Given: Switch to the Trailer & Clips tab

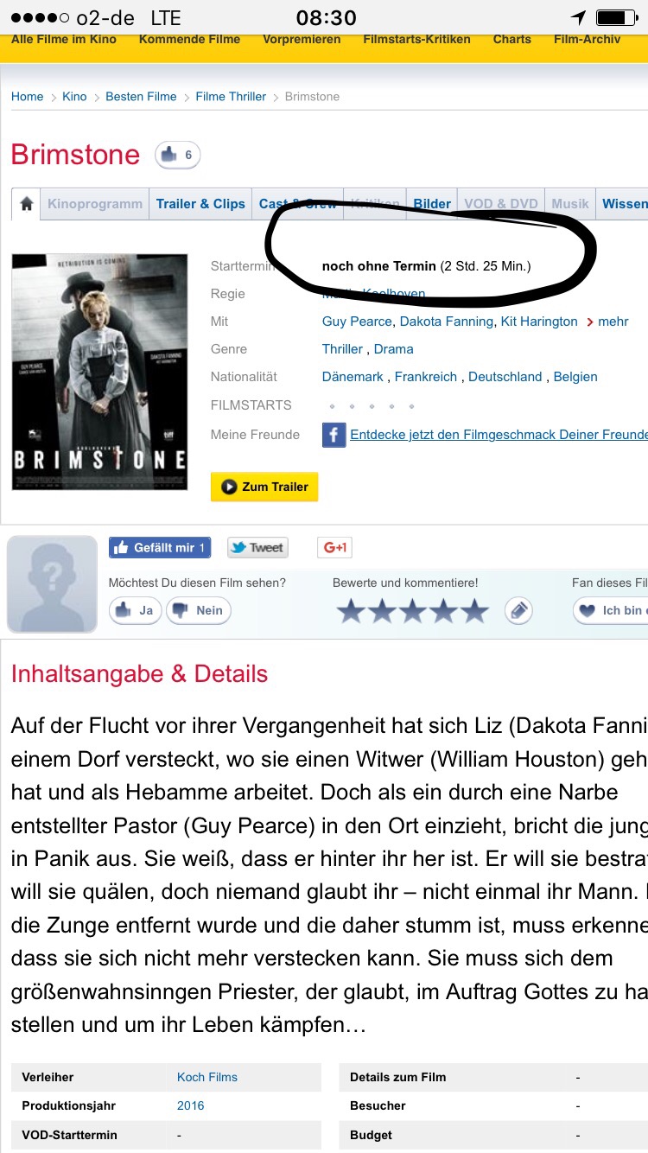Looking at the screenshot, I should (200, 204).
